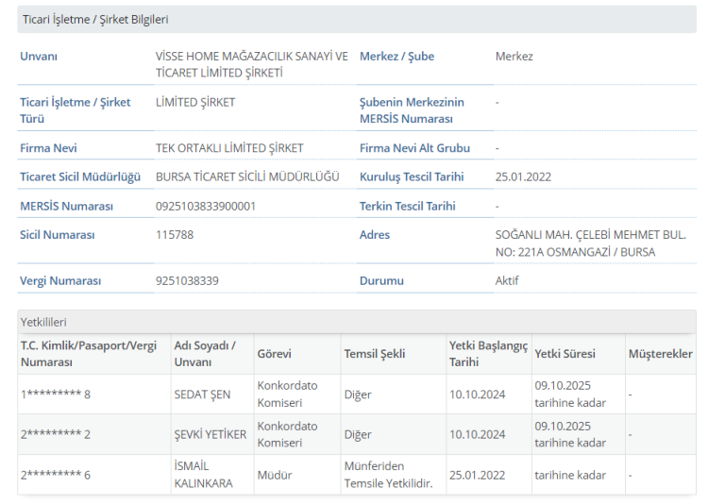
Task: Click the MERSİS number 0925103833900001
Action: click(x=205, y=206)
